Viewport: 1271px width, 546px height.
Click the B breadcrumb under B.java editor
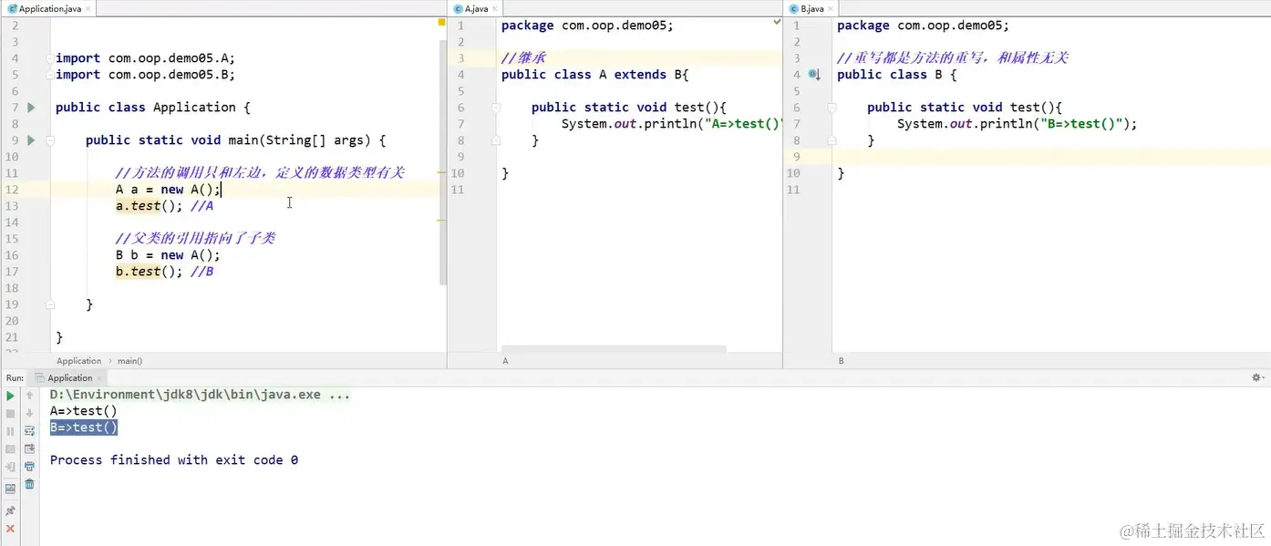[841, 361]
